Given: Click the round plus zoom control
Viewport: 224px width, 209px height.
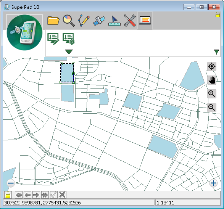Looking at the screenshot, I should pyautogui.click(x=213, y=183).
